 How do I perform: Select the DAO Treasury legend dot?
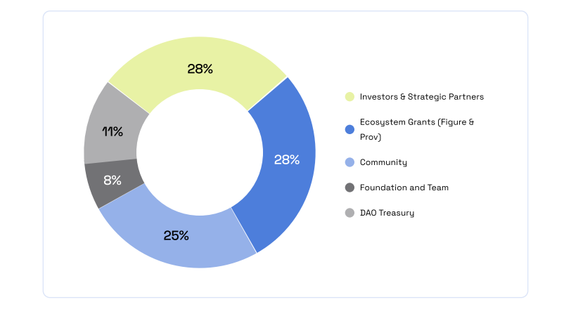tap(349, 213)
